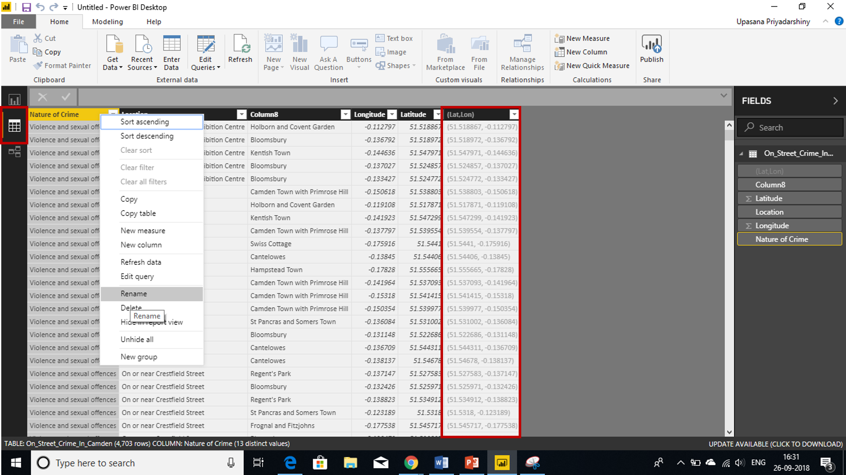Click Ask A Question icon

point(329,44)
